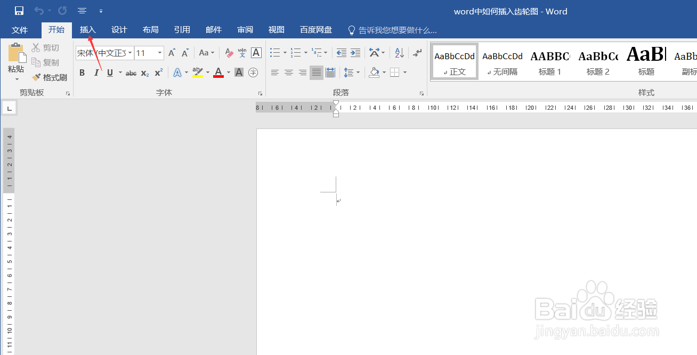Center align the text
The height and width of the screenshot is (355, 697).
(289, 72)
